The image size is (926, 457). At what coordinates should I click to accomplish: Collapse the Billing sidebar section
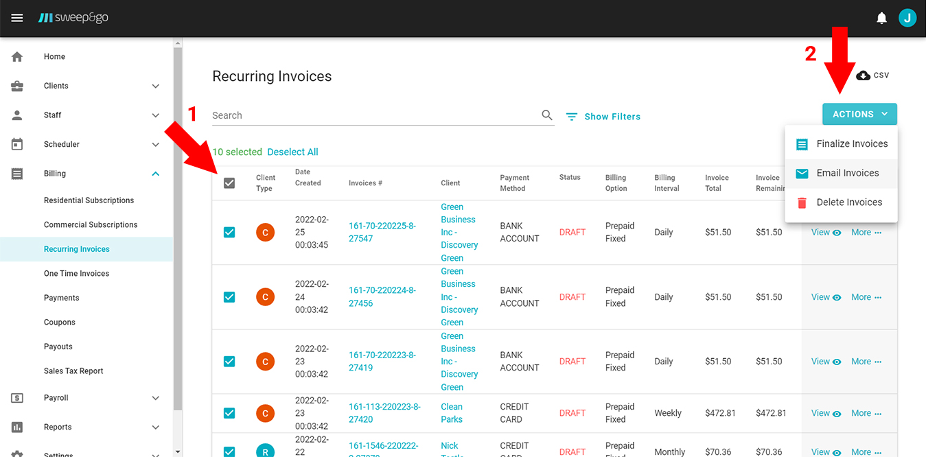[x=155, y=174]
